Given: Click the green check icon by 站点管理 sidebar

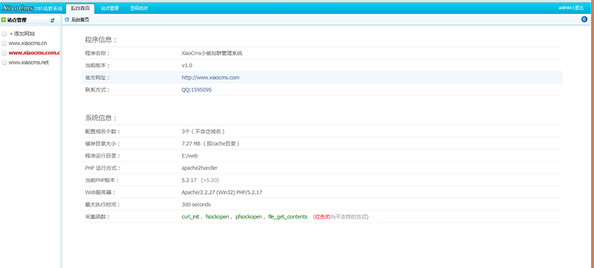Looking at the screenshot, I should 4,20.
